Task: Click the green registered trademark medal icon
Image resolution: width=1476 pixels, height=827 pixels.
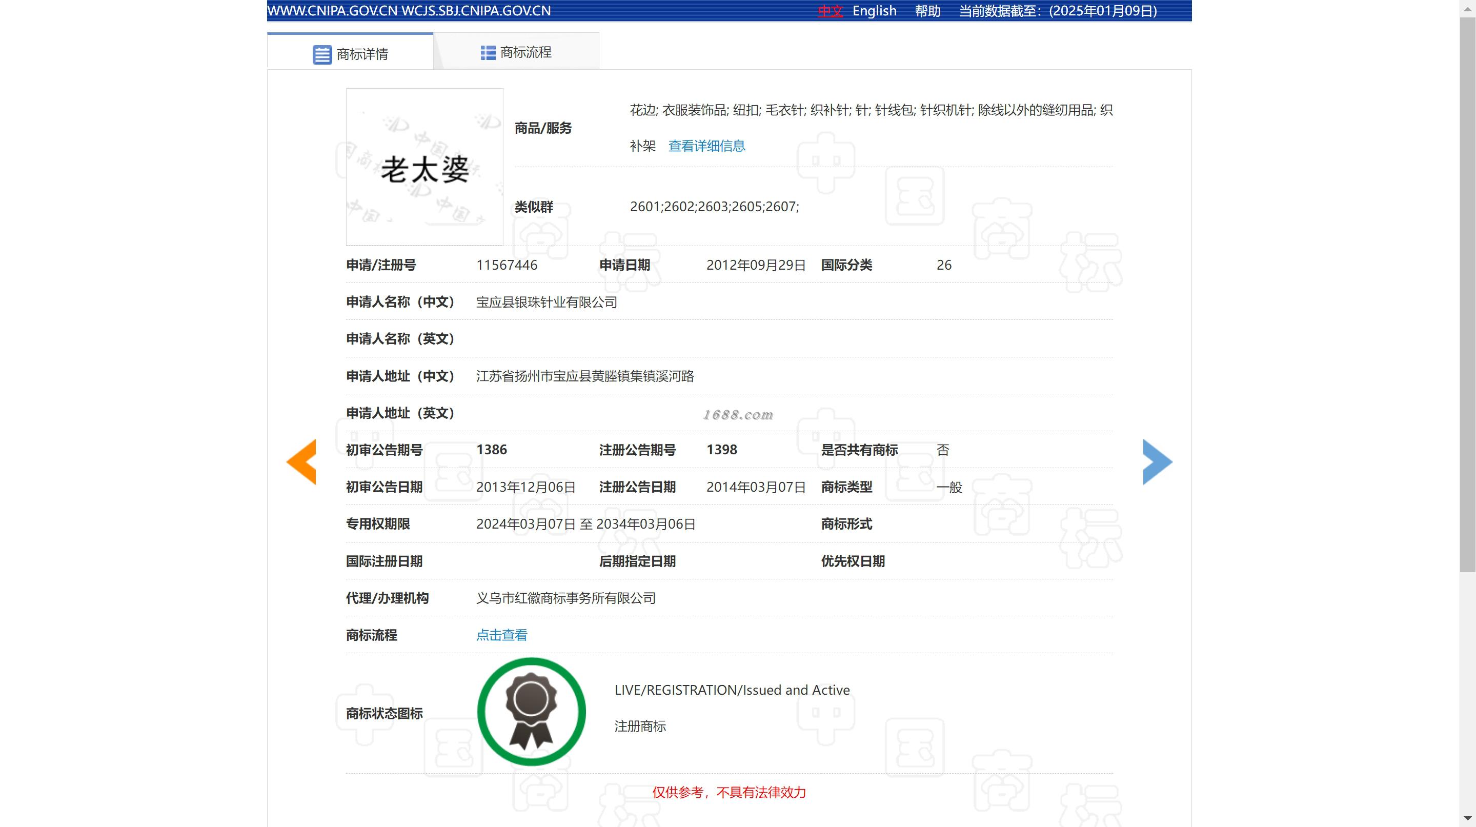Action: coord(531,711)
